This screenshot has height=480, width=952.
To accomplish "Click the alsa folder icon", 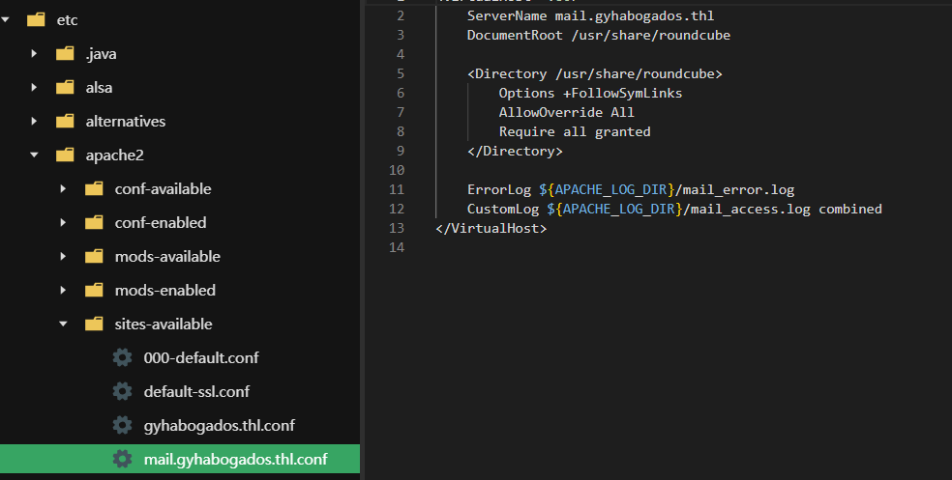I will pyautogui.click(x=65, y=88).
